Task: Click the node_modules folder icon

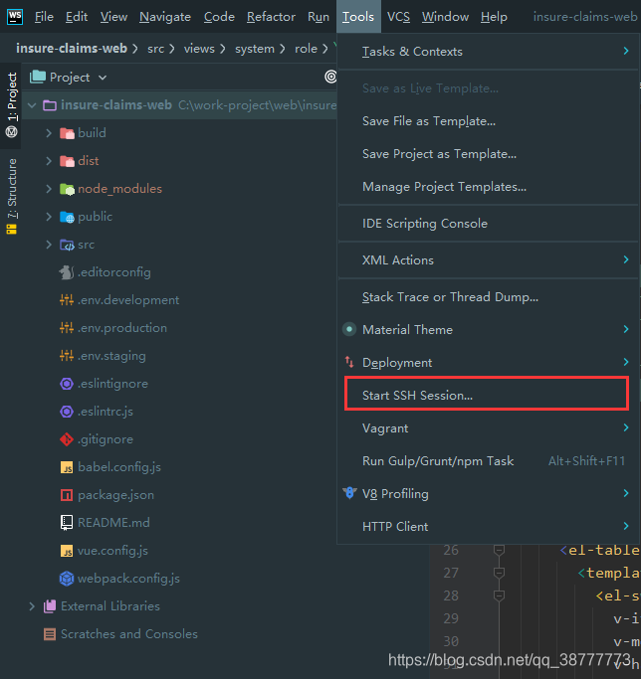Action: click(x=67, y=189)
